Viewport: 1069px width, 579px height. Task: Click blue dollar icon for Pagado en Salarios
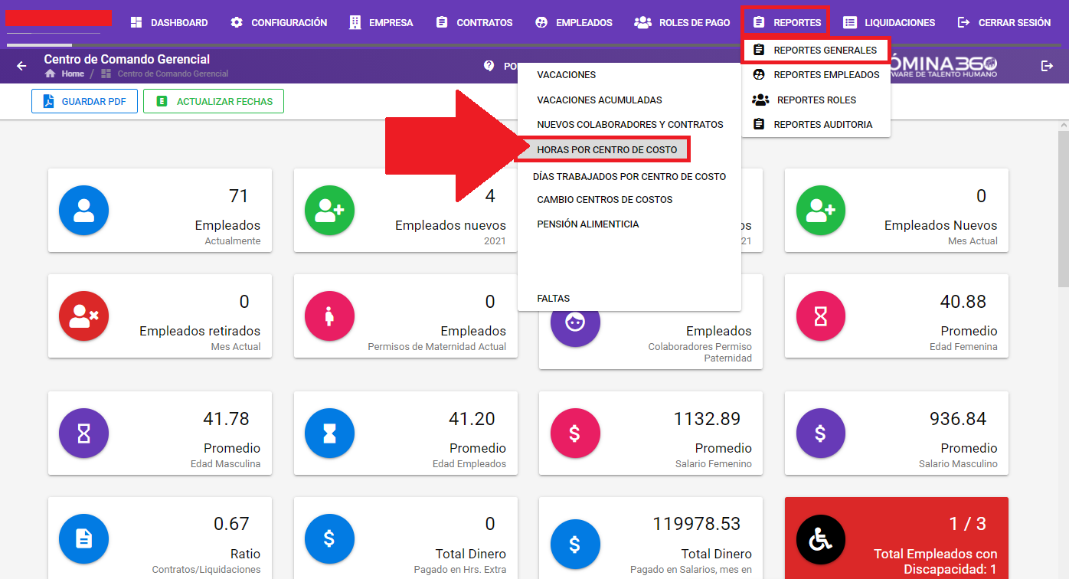pos(575,545)
